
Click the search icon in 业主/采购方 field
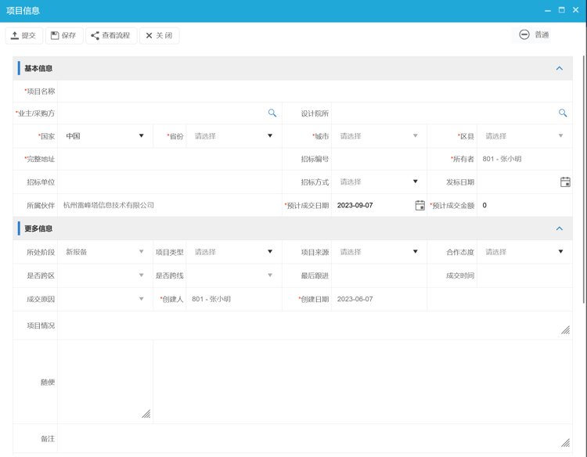point(272,113)
